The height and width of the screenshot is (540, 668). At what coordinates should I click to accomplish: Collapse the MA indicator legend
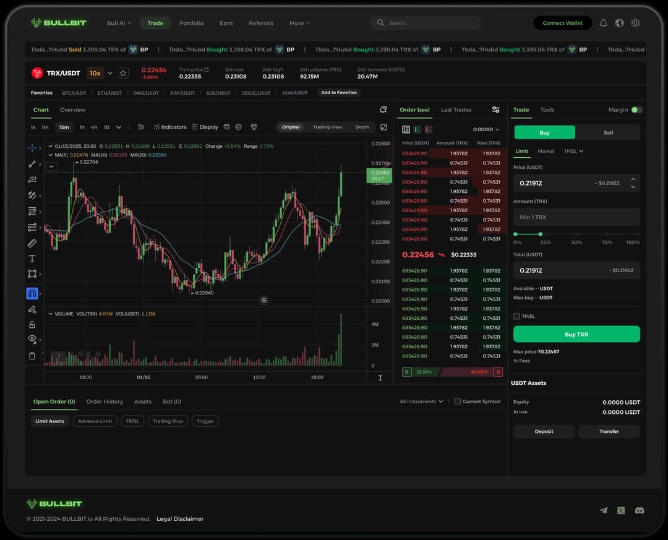tap(50, 155)
